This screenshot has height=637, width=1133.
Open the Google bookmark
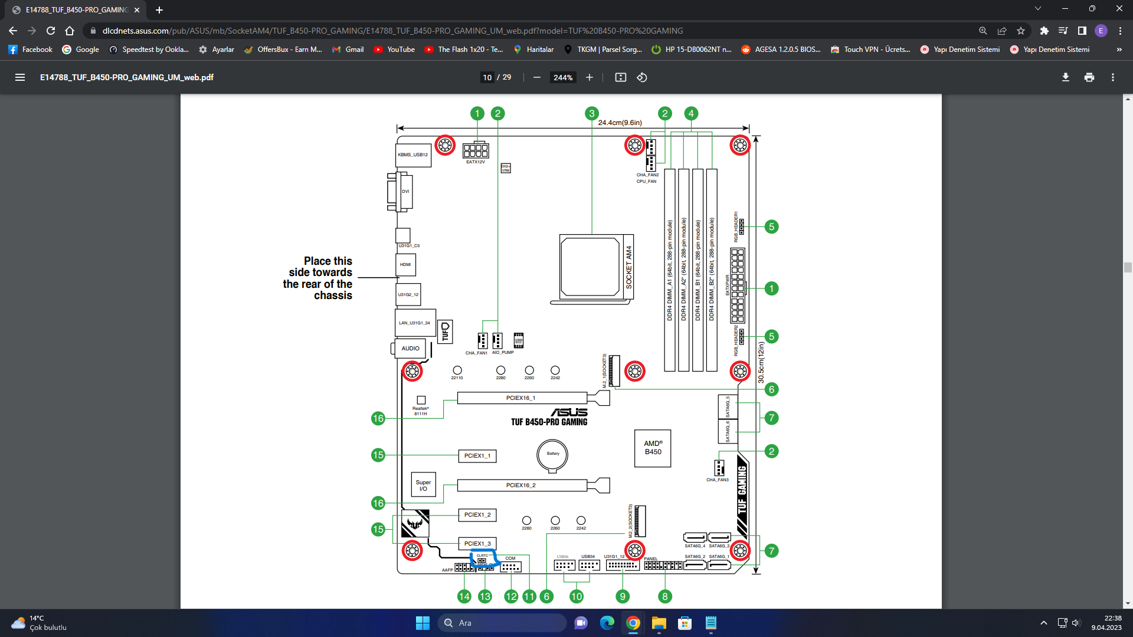(81, 50)
